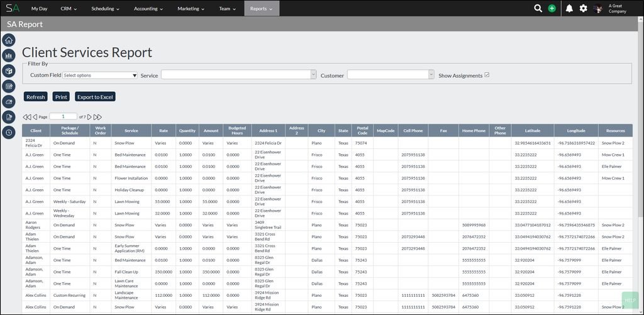Expand the Service filter dropdown arrow
The width and height of the screenshot is (644, 315).
pyautogui.click(x=313, y=74)
